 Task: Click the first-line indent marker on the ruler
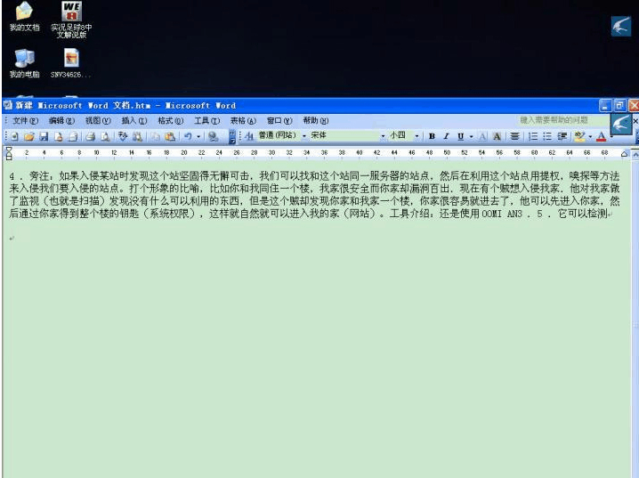pos(9,150)
